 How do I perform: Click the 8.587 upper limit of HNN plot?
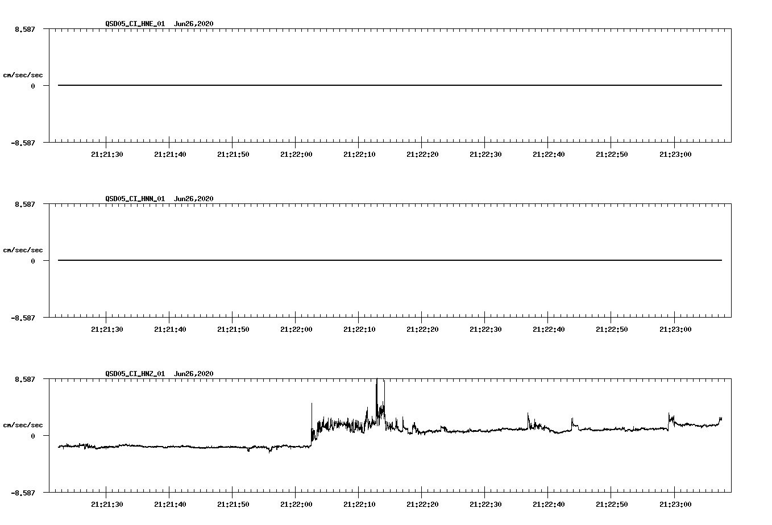[25, 204]
